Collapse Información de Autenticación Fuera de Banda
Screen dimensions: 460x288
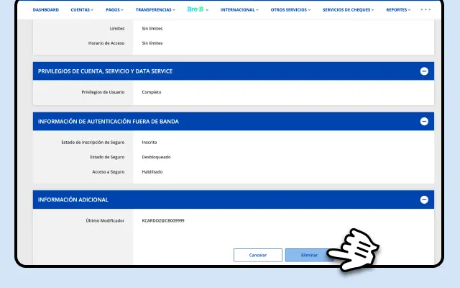[424, 122]
